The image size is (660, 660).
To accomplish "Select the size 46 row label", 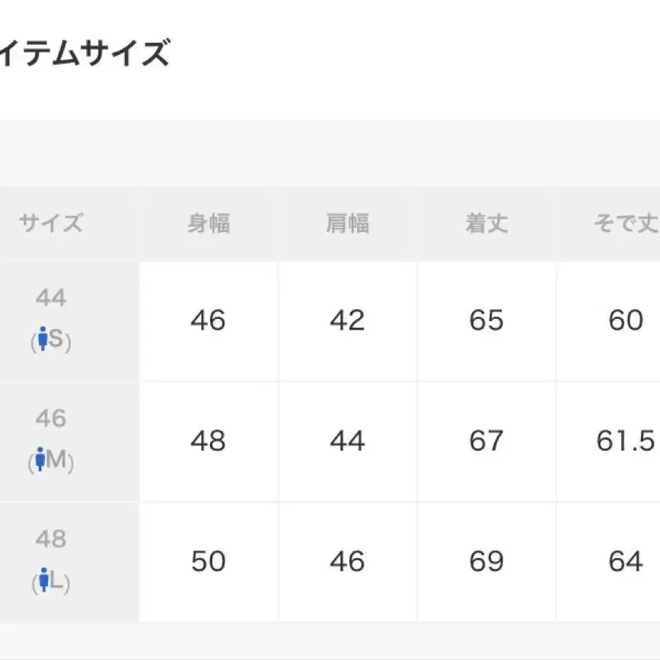I will click(x=51, y=419).
